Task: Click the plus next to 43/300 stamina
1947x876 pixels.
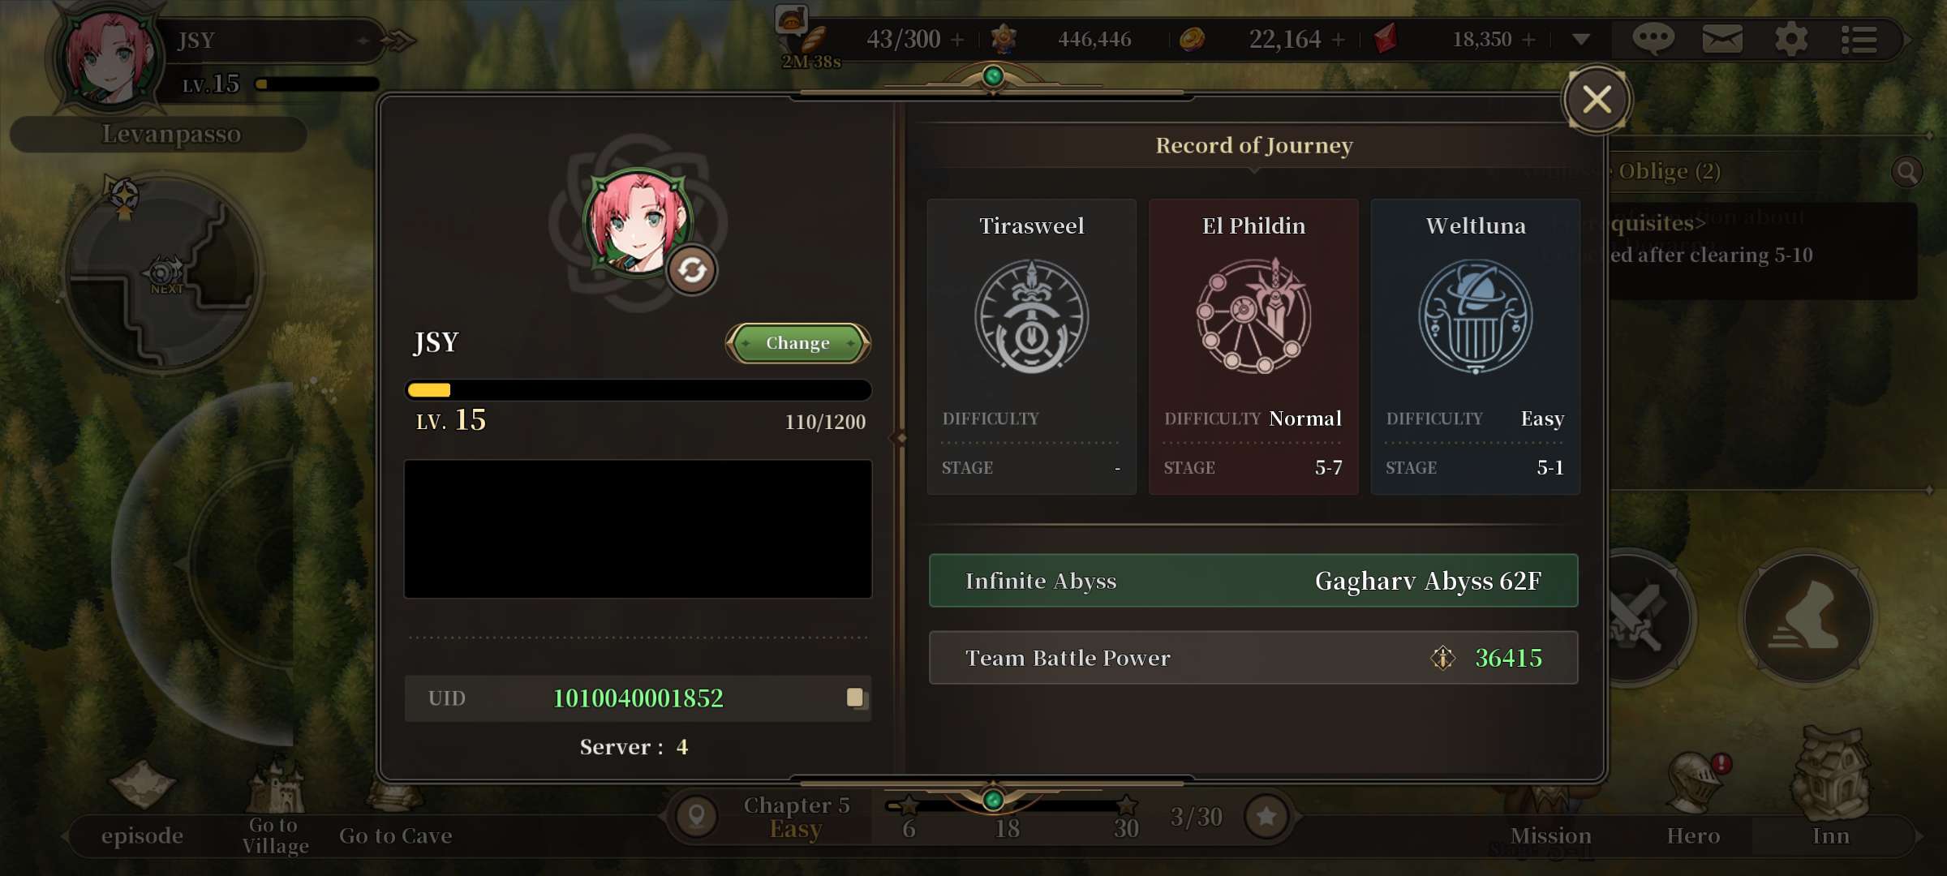Action: [957, 39]
